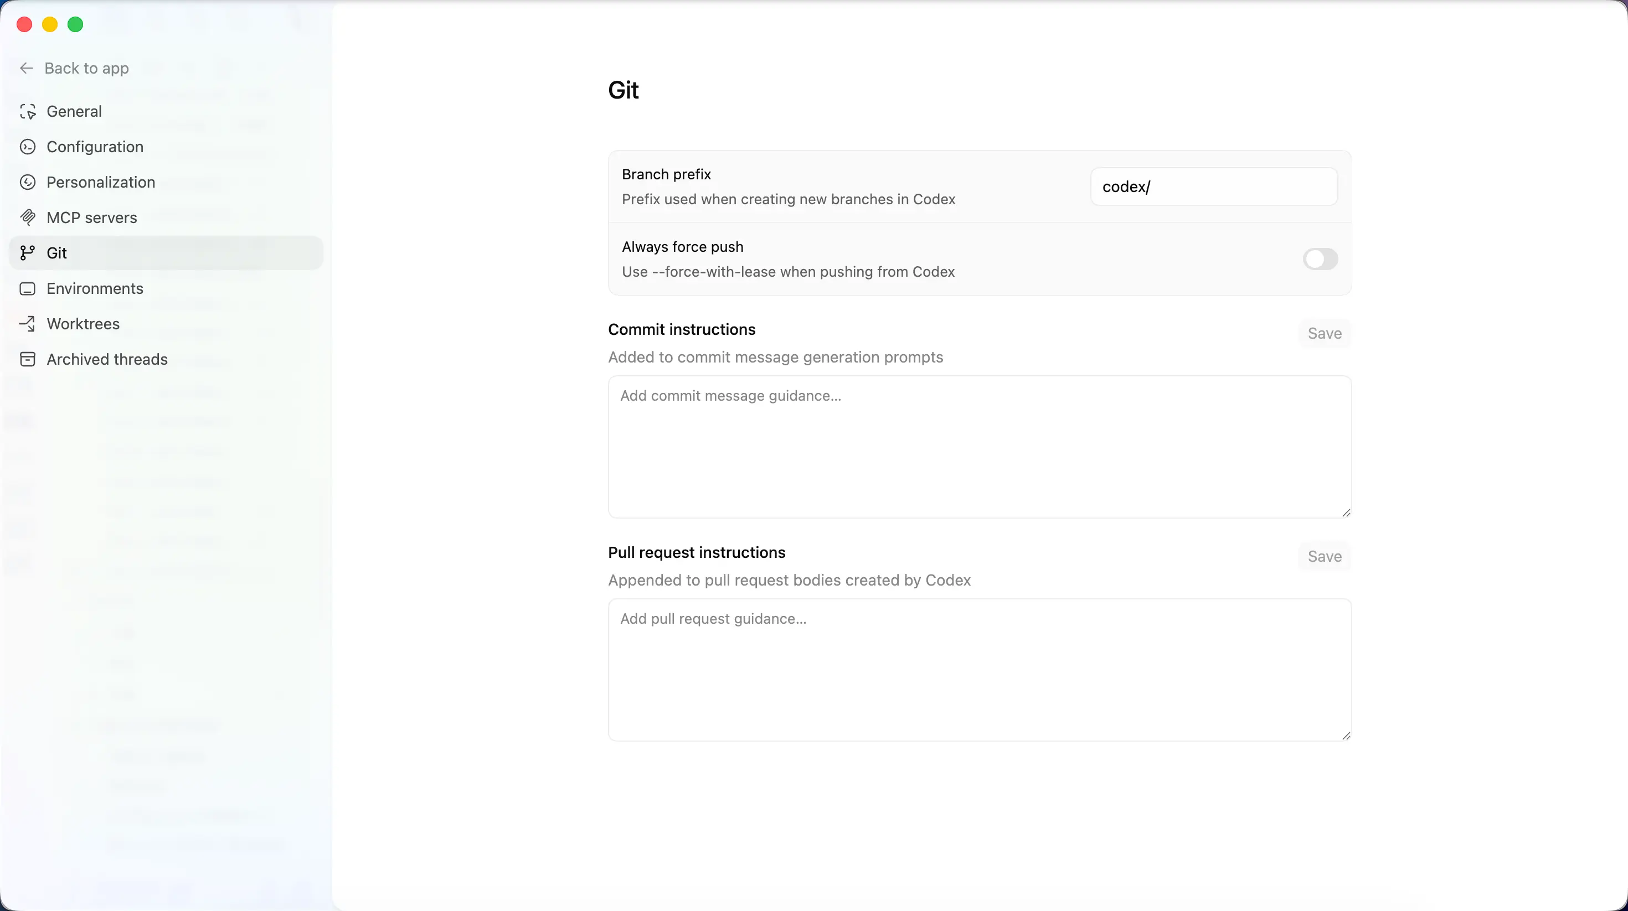Open the Worktrees settings page
The width and height of the screenshot is (1628, 911).
click(83, 324)
